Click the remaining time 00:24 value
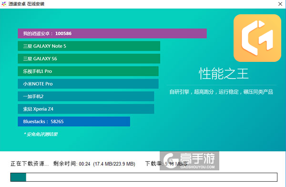The height and width of the screenshot is (187, 286). pyautogui.click(x=85, y=164)
